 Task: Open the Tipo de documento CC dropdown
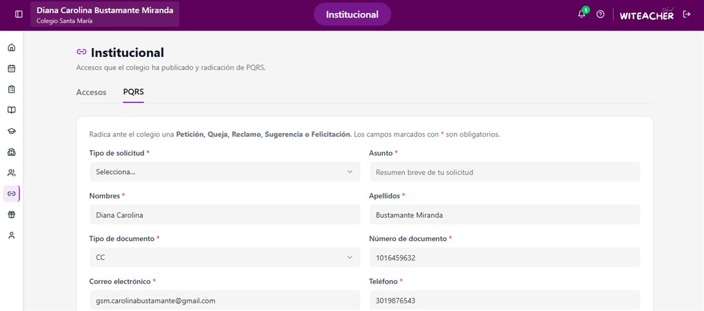pos(225,257)
